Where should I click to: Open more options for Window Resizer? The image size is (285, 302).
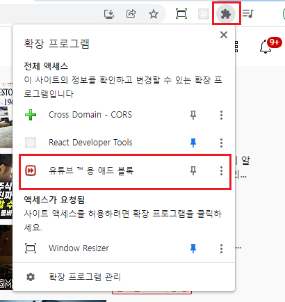pos(221,248)
